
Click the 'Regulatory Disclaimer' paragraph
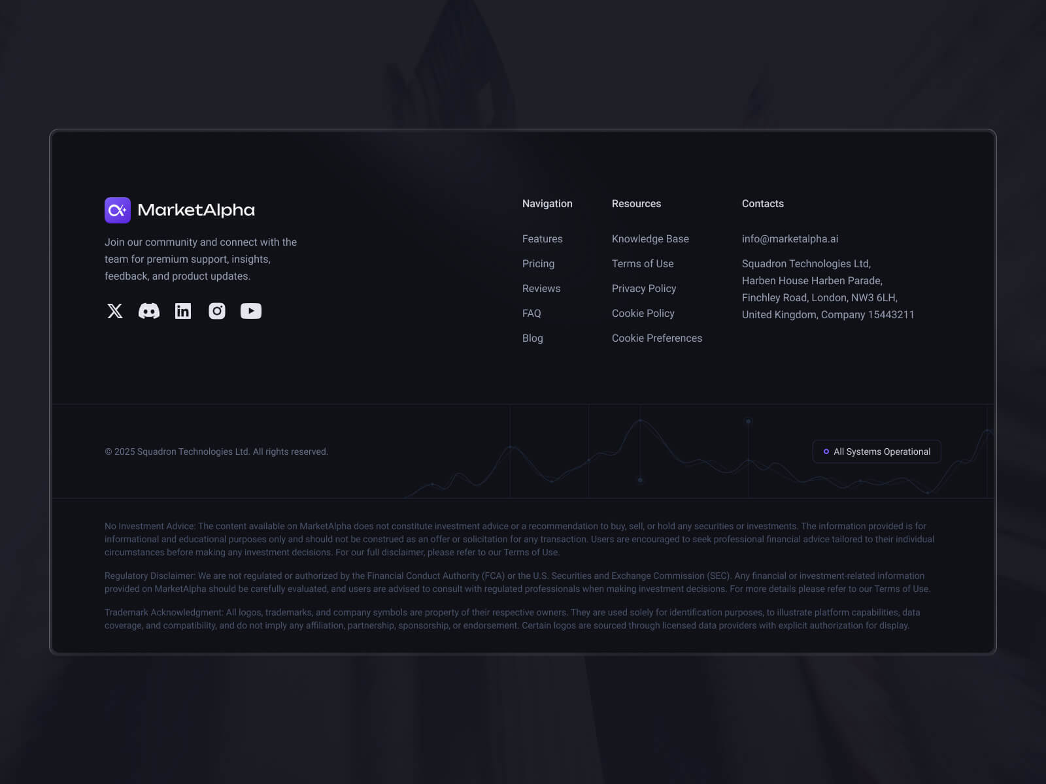(518, 582)
